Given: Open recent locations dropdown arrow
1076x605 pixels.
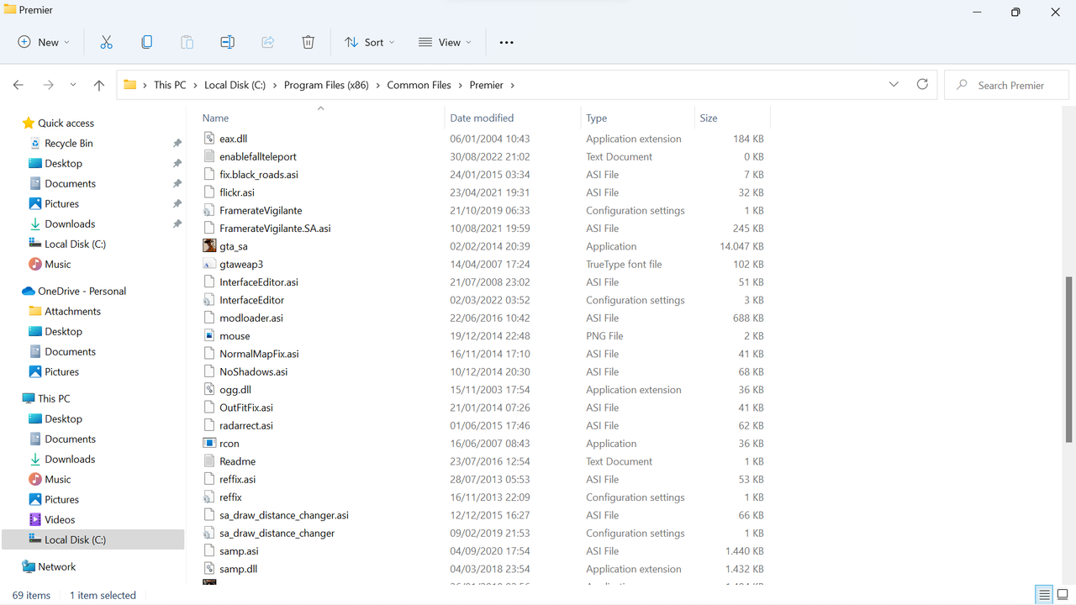Looking at the screenshot, I should pyautogui.click(x=73, y=85).
